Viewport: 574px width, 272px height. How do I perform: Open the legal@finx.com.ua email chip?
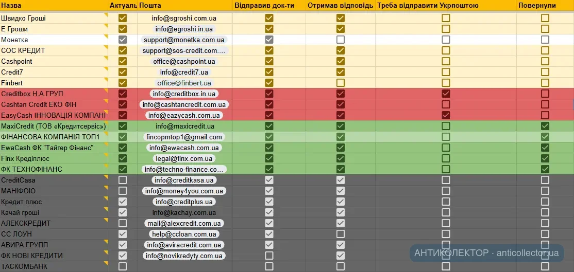point(184,158)
